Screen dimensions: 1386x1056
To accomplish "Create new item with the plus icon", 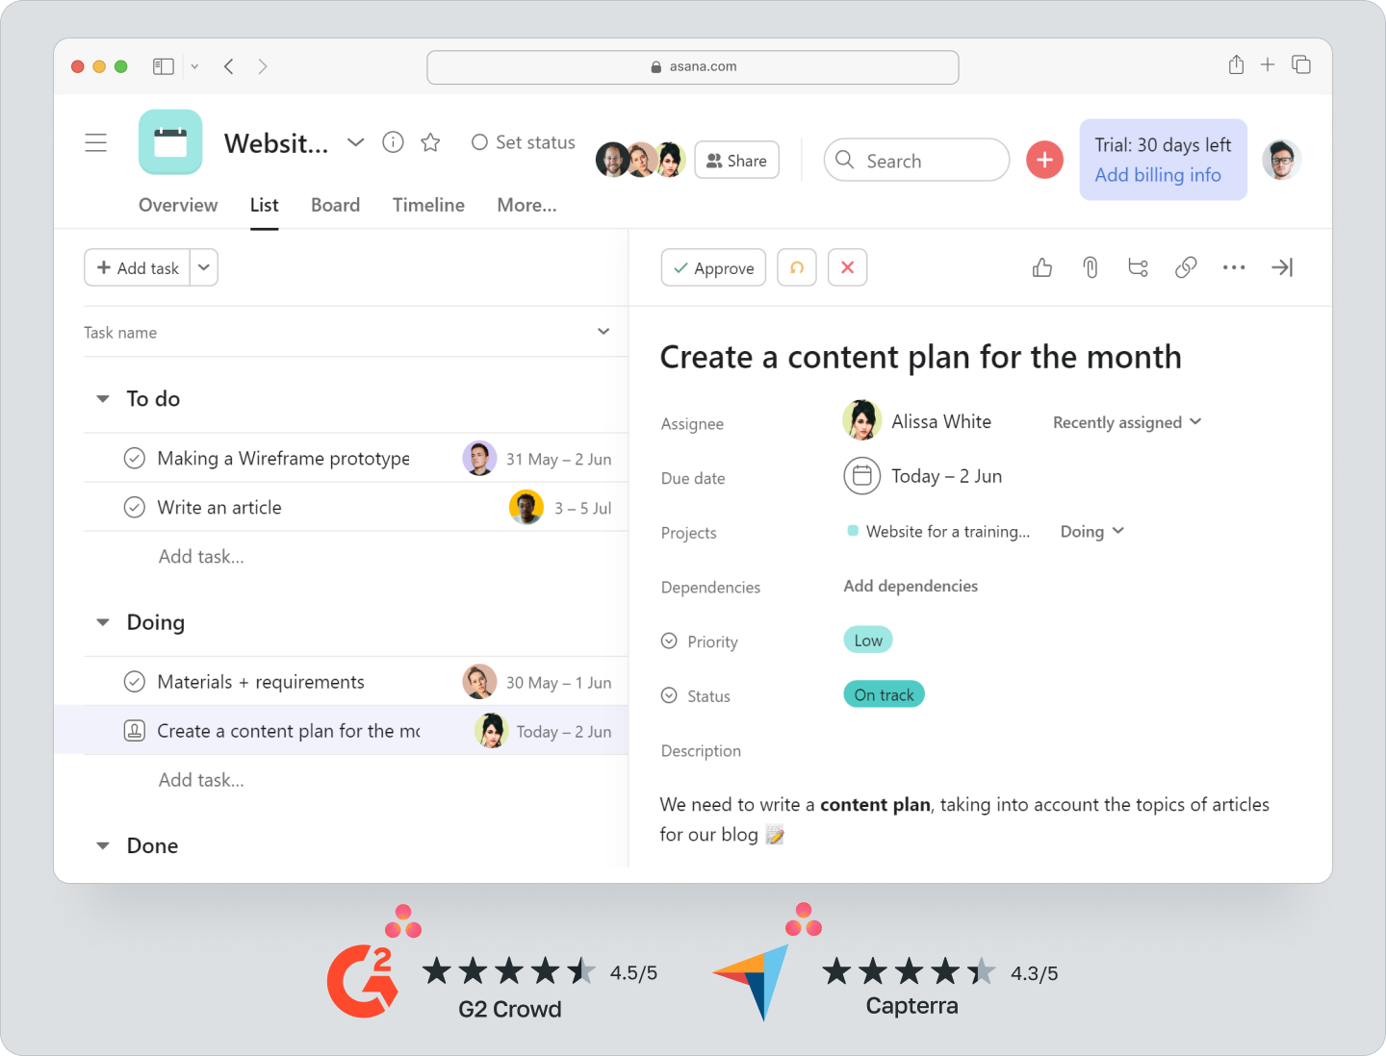I will (x=1045, y=160).
